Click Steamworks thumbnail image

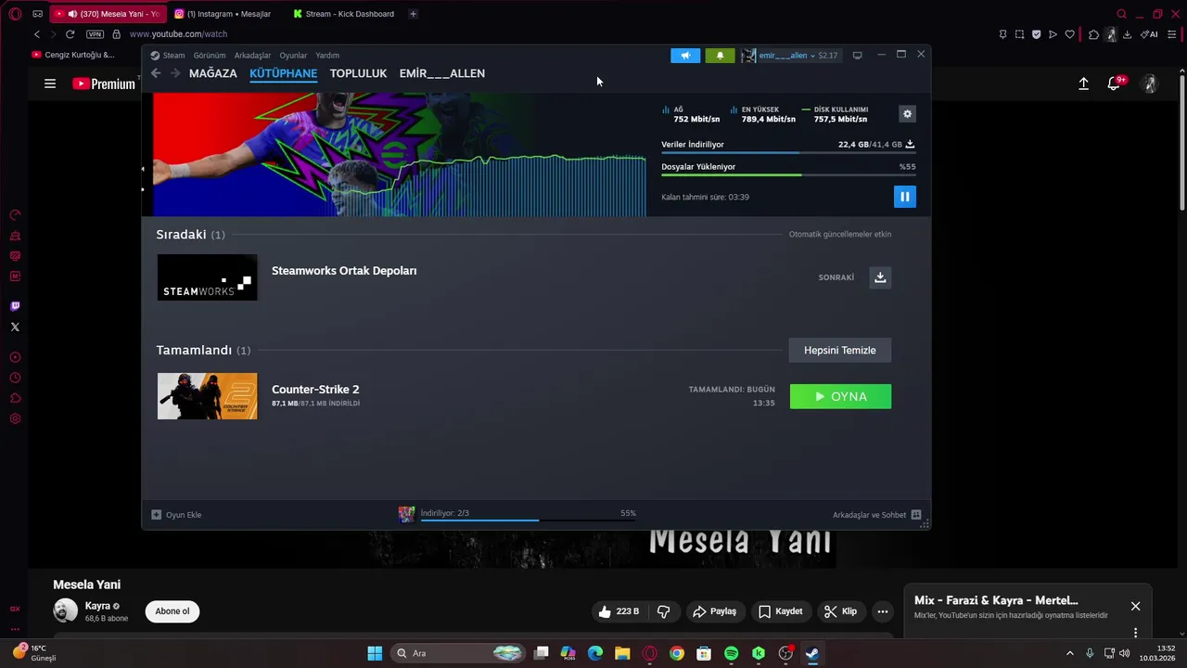[x=207, y=277]
